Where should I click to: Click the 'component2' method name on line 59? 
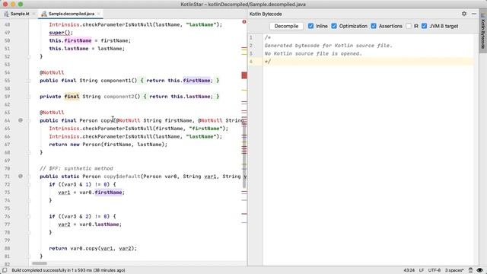119,97
